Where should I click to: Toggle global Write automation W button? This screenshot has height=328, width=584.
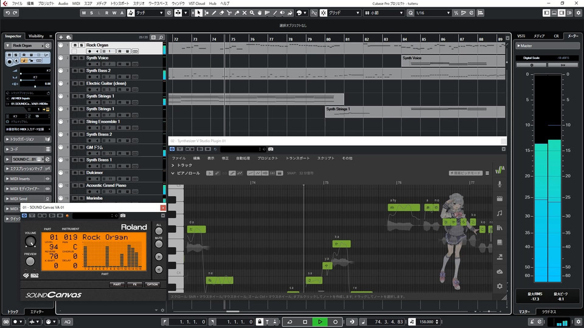coord(114,13)
